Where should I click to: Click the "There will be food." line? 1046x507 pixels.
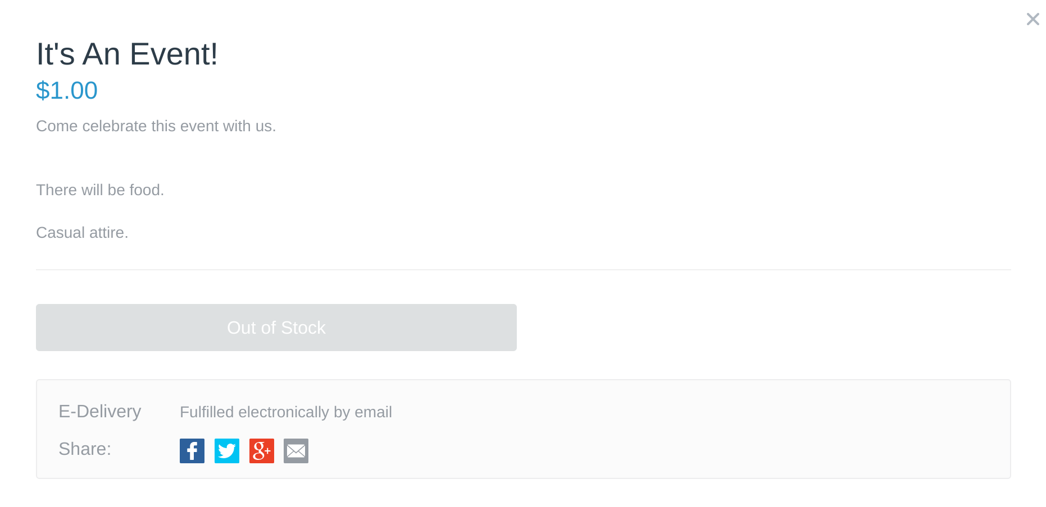coord(100,190)
